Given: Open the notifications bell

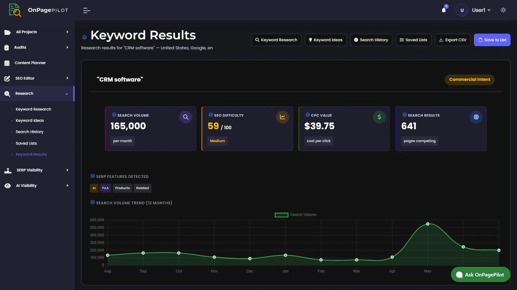Looking at the screenshot, I should (444, 10).
